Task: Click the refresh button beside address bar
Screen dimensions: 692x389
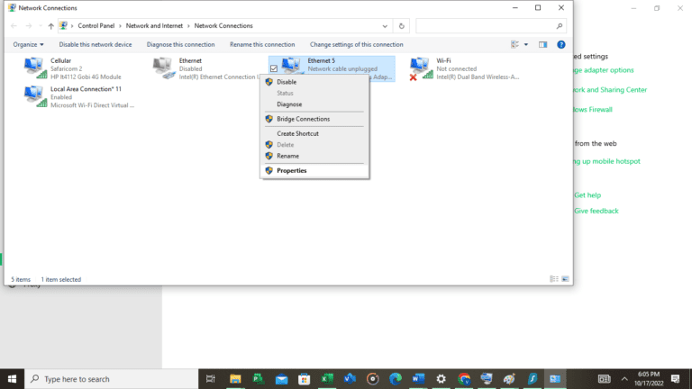Action: (x=402, y=26)
